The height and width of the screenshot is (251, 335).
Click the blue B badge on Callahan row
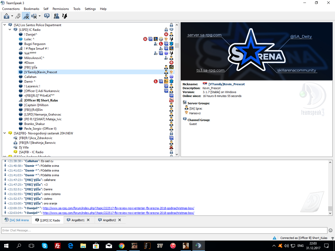tap(171, 77)
